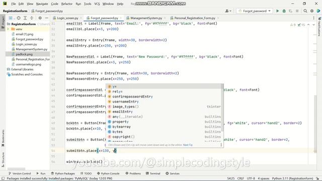Open Notifications side panel
This screenshot has height=181, width=322.
(319, 27)
